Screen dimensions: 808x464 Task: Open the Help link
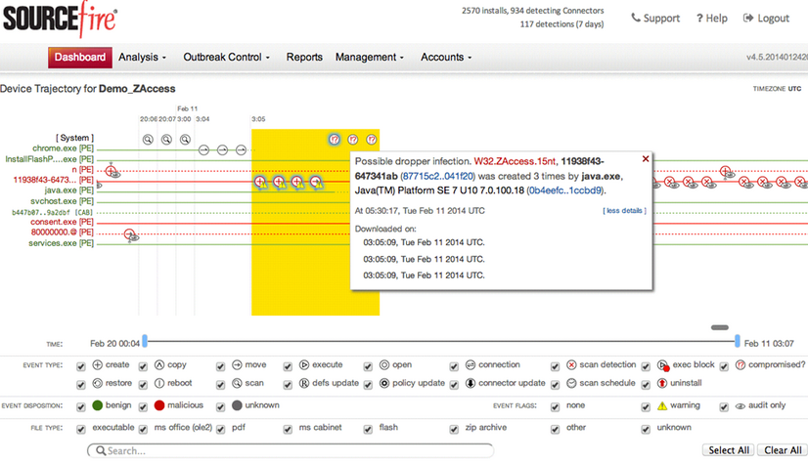(712, 18)
